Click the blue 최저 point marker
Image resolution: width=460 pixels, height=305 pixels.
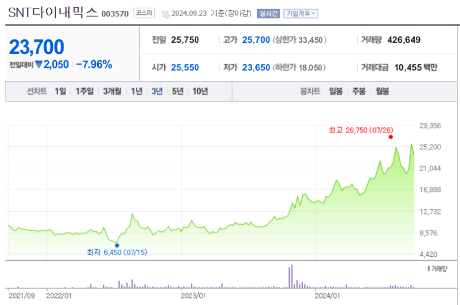point(117,246)
